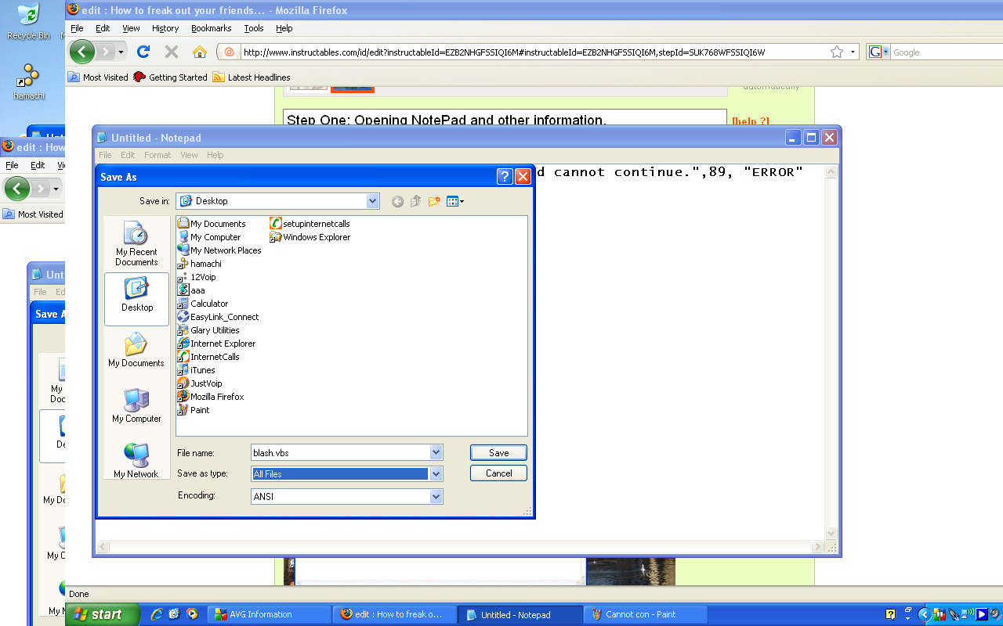
Task: Click Cancel button in Save As dialog
Action: 498,473
